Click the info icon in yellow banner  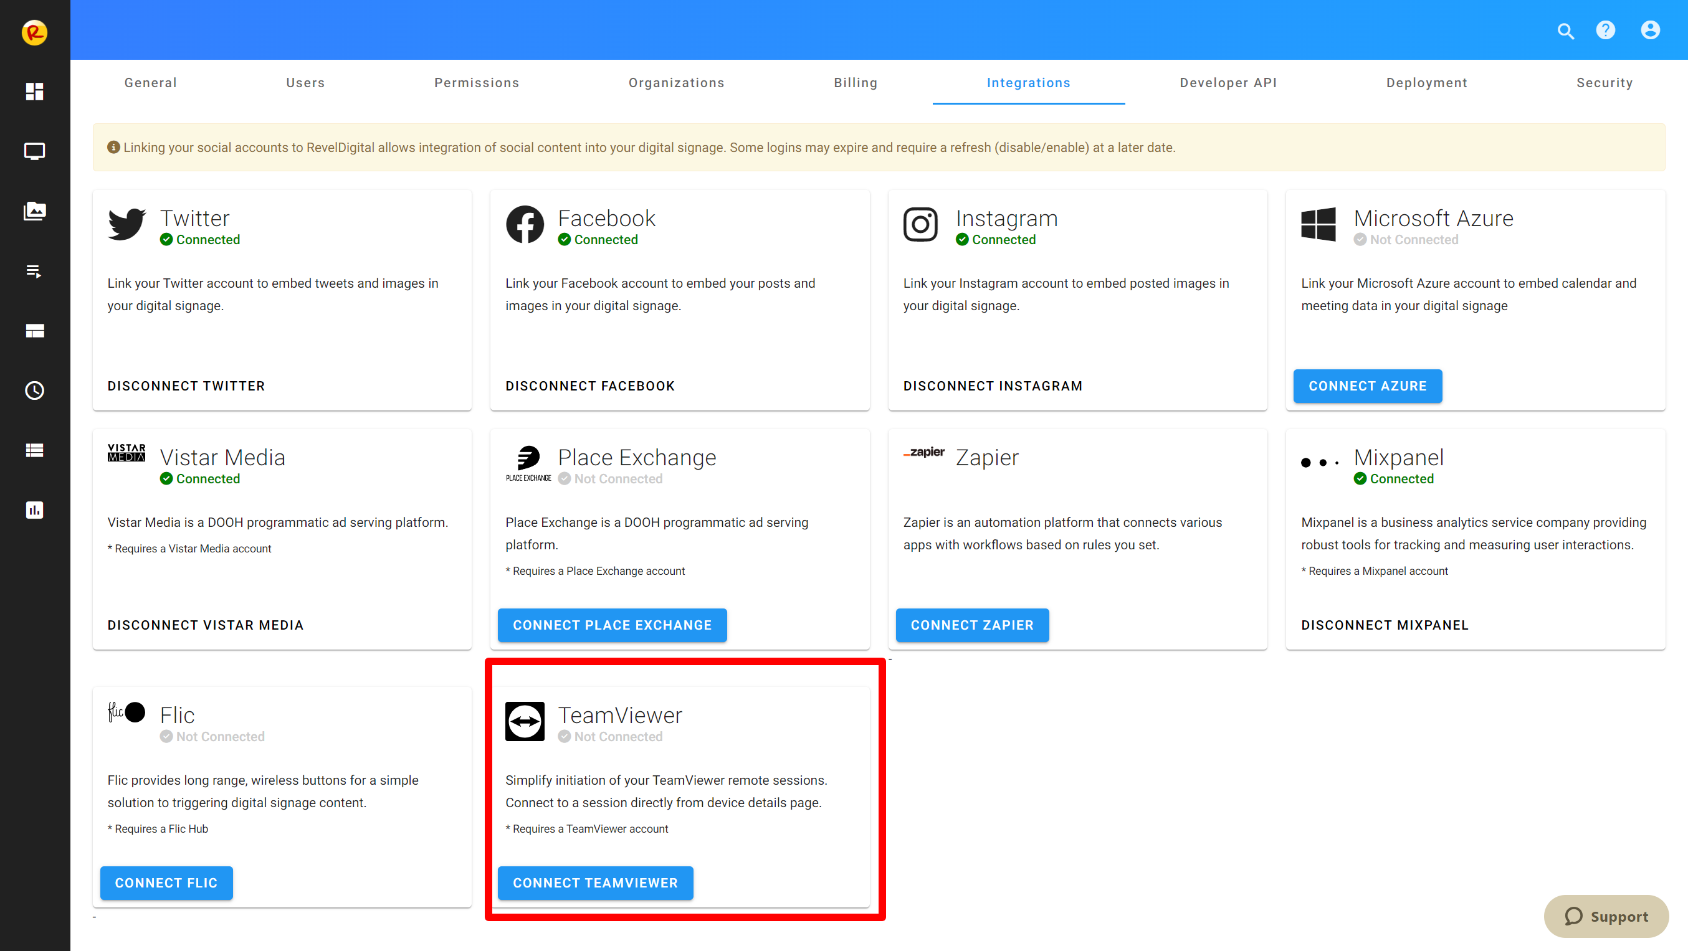point(113,147)
